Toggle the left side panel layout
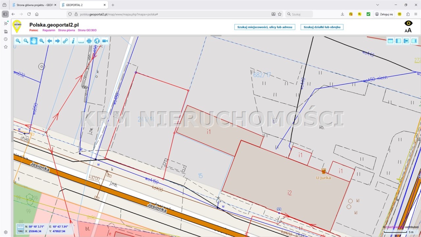The height and width of the screenshot is (237, 421). pyautogui.click(x=398, y=41)
